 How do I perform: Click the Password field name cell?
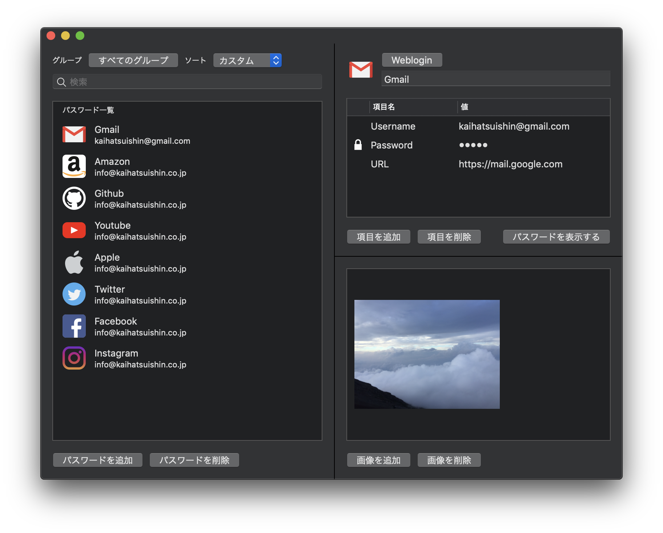click(391, 145)
